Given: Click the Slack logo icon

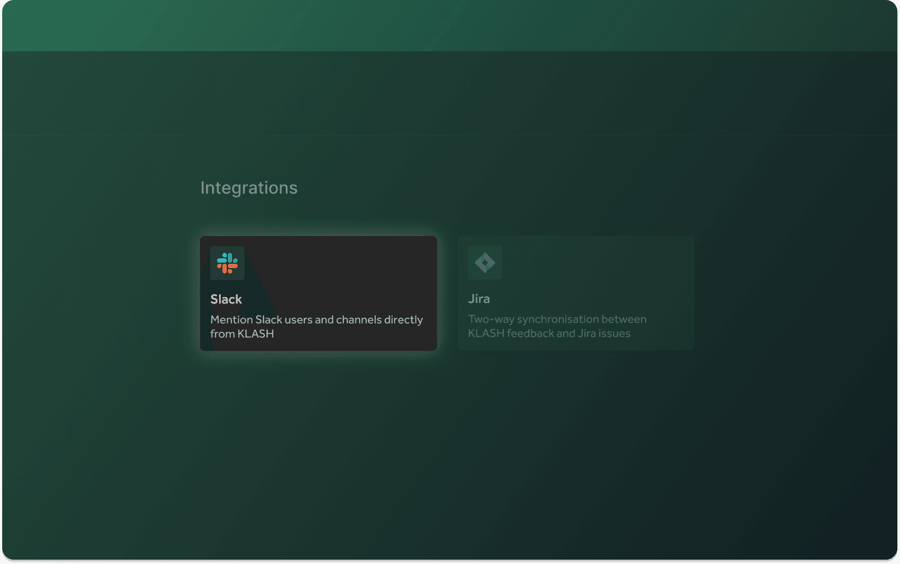Looking at the screenshot, I should 227,263.
